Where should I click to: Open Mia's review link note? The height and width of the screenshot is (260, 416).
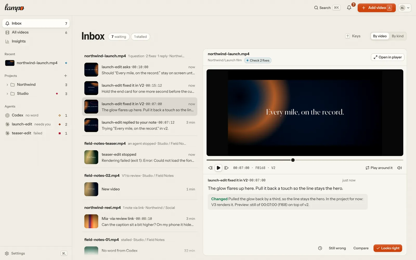[140, 222]
